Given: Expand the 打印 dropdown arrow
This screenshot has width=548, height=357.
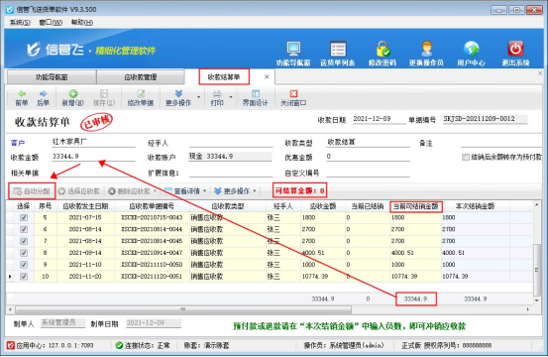Looking at the screenshot, I should pos(231,97).
